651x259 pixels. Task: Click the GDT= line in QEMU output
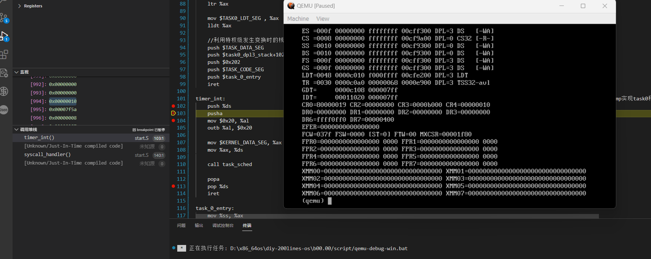350,90
